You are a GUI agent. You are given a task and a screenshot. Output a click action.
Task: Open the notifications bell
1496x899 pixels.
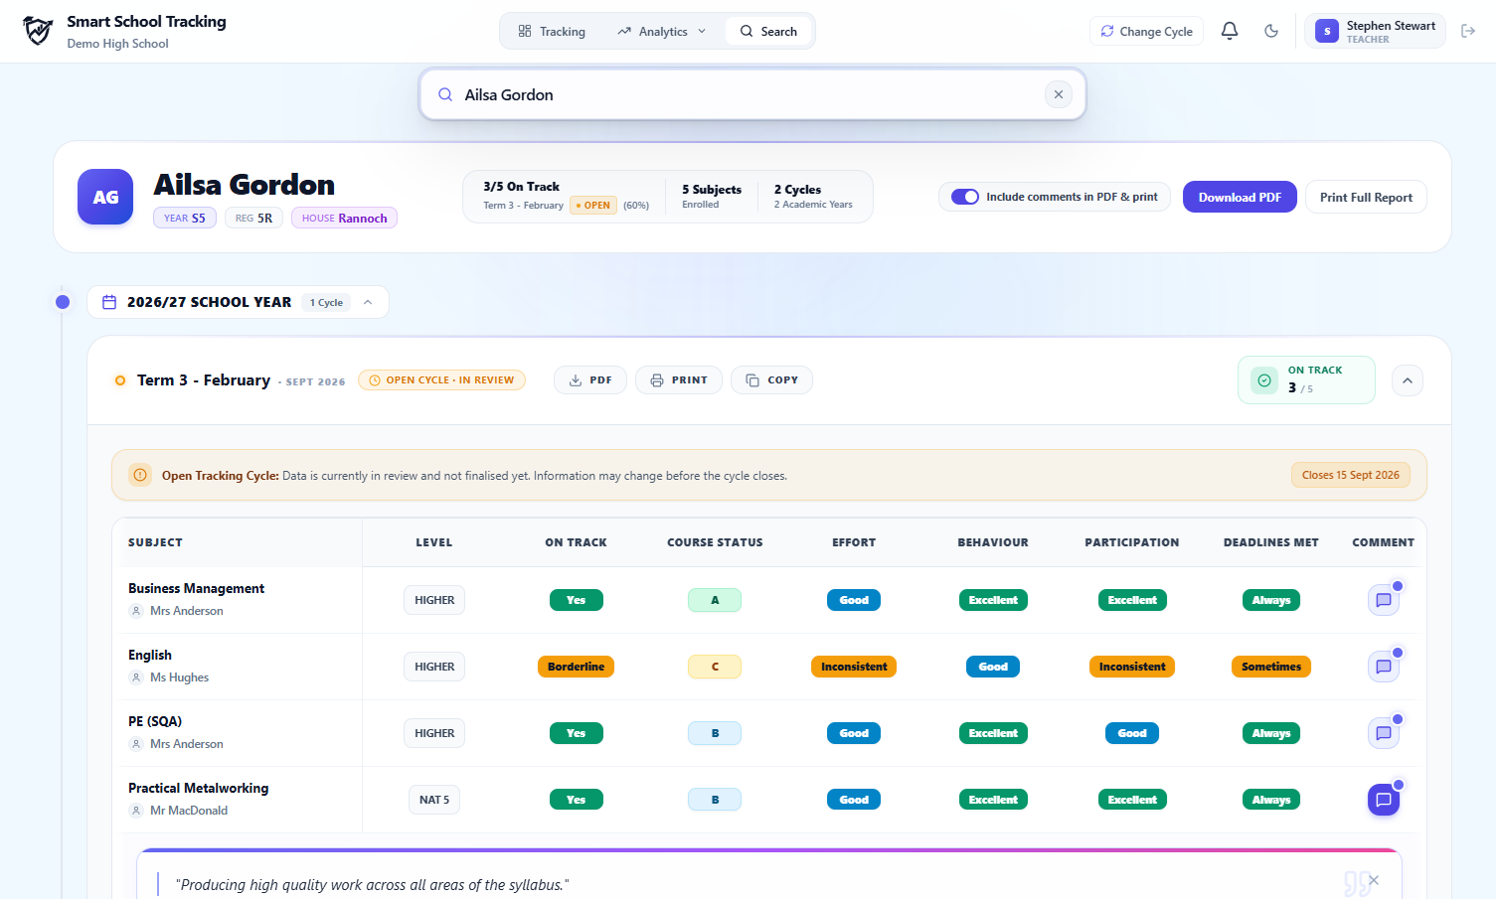[1230, 31]
